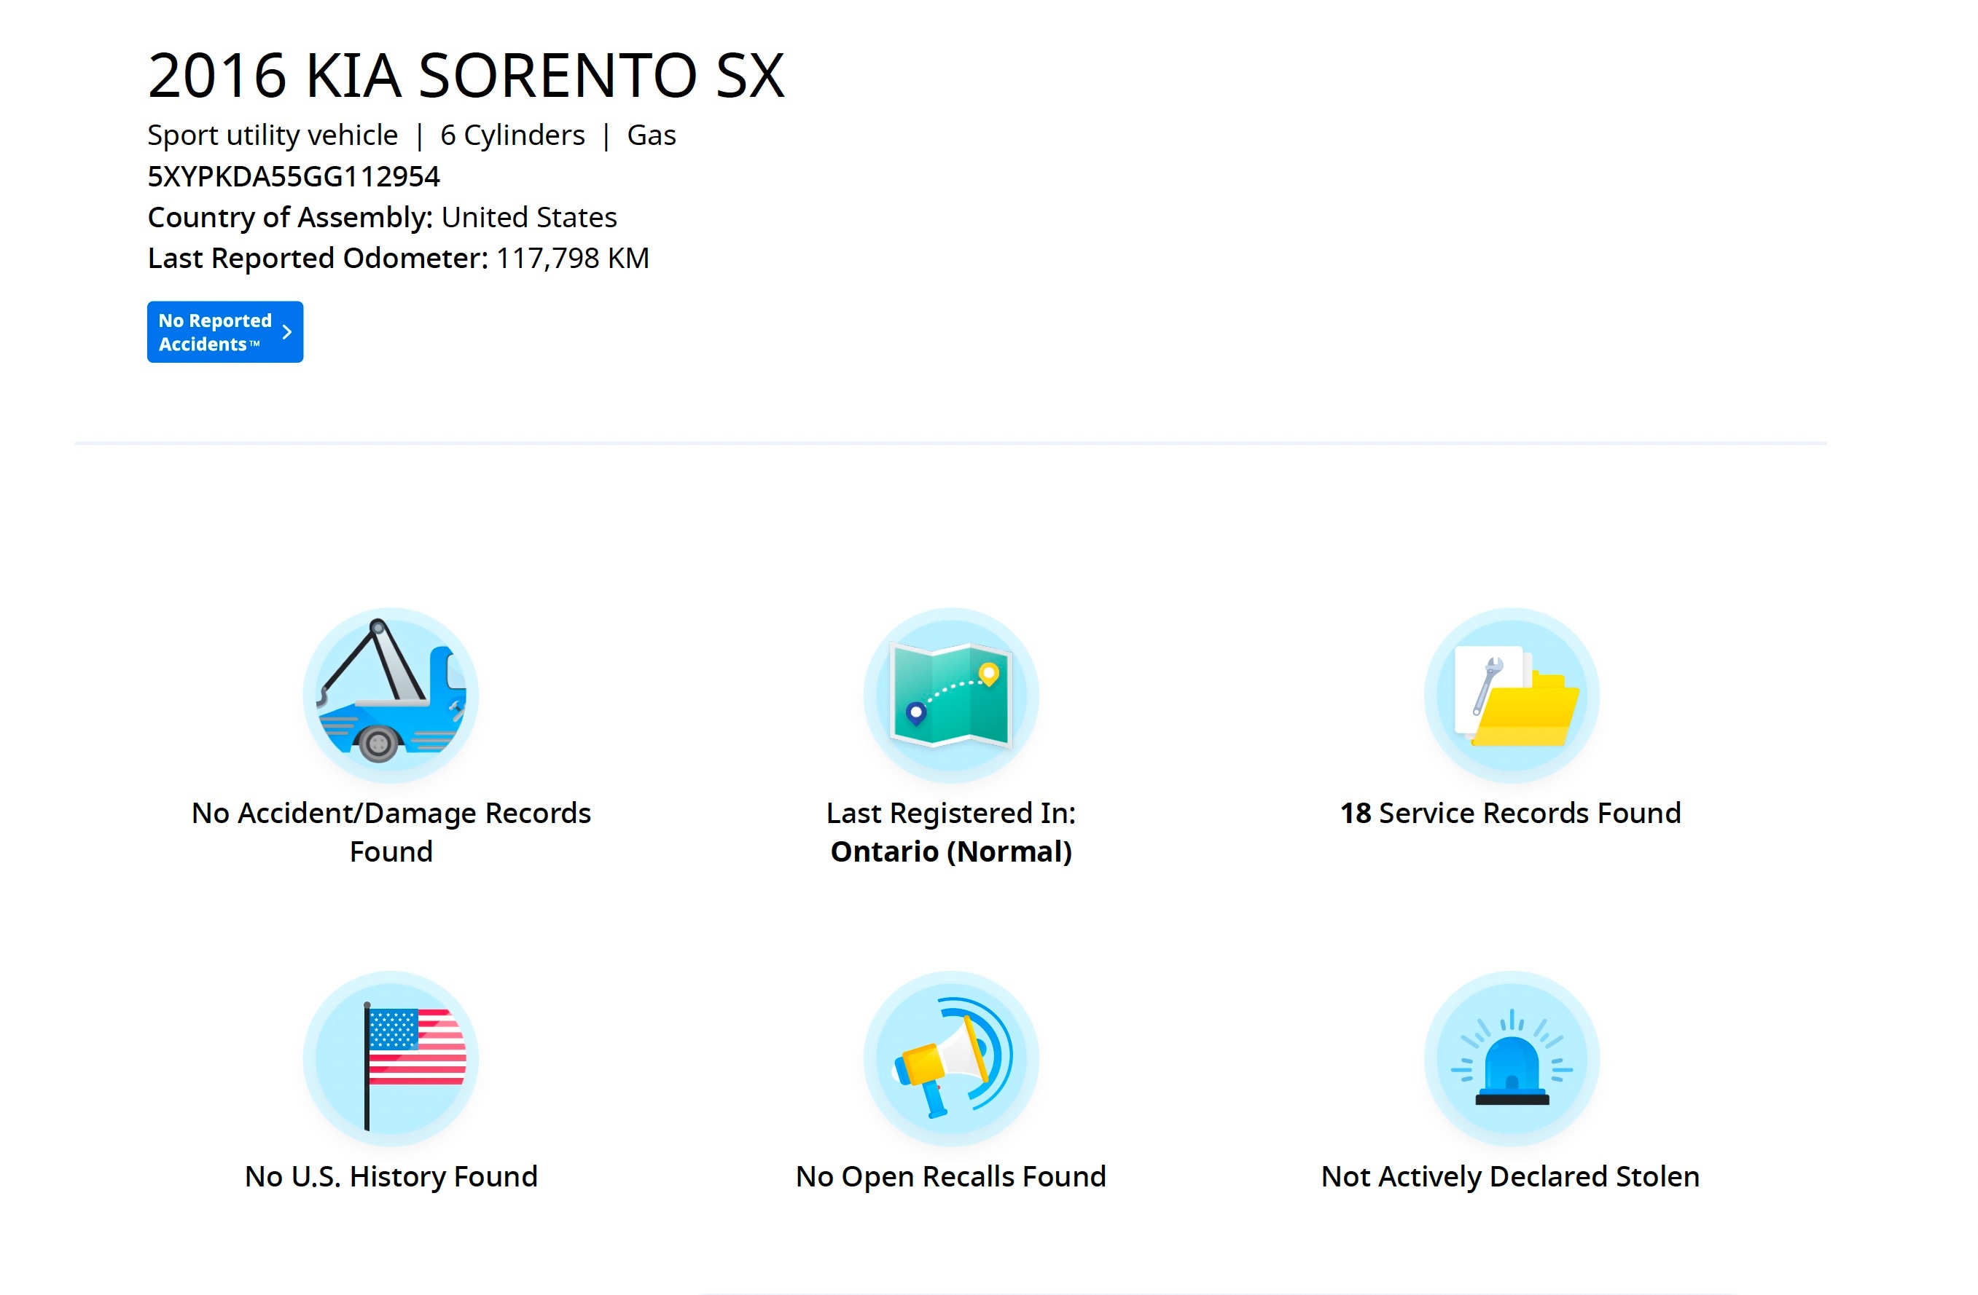Click 'United States' assembly country value
The width and height of the screenshot is (1978, 1295).
[x=529, y=218]
